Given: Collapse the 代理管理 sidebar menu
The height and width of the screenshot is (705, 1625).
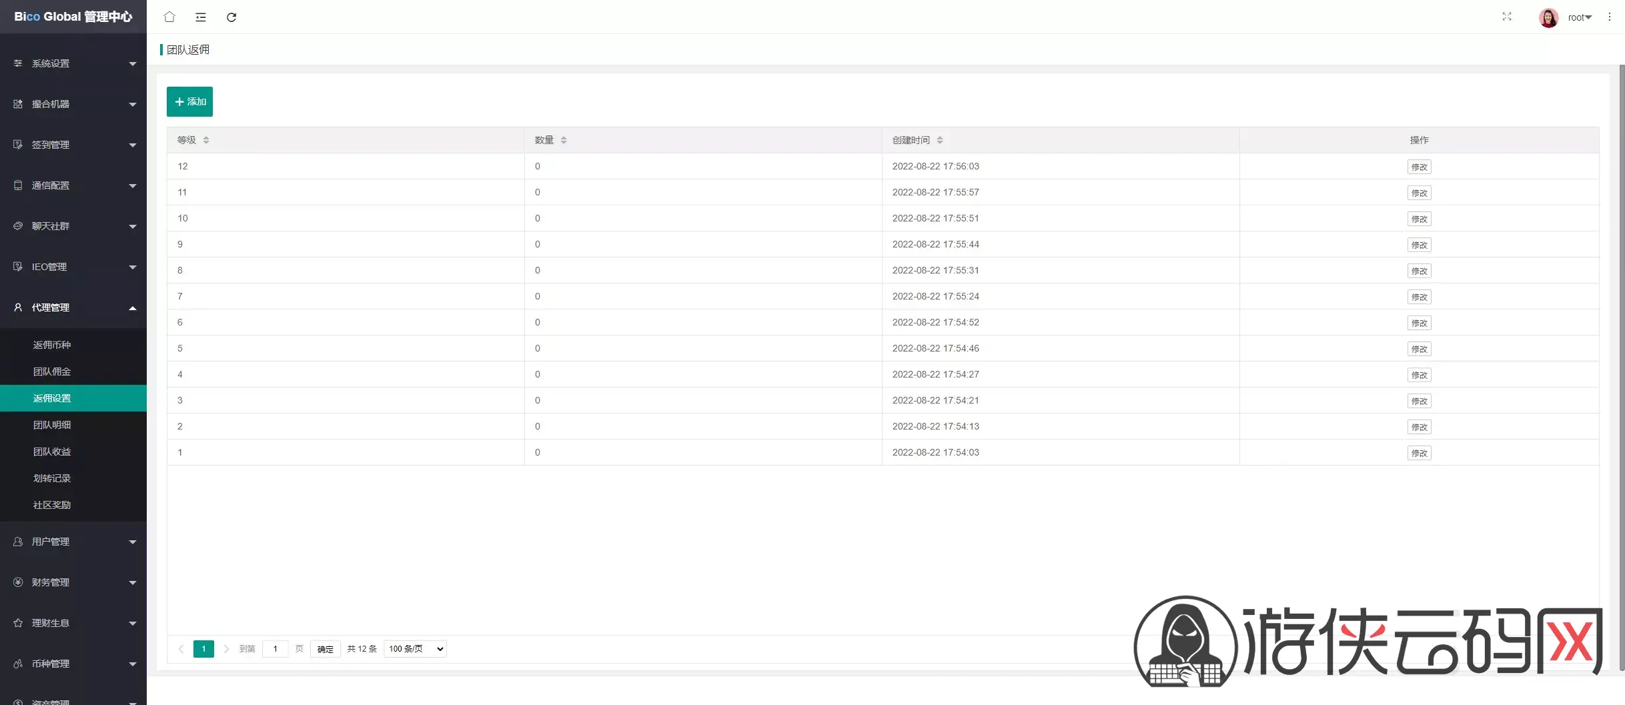Looking at the screenshot, I should 73,307.
